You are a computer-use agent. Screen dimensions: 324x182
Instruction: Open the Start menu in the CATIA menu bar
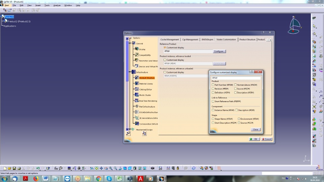[x=7, y=5]
